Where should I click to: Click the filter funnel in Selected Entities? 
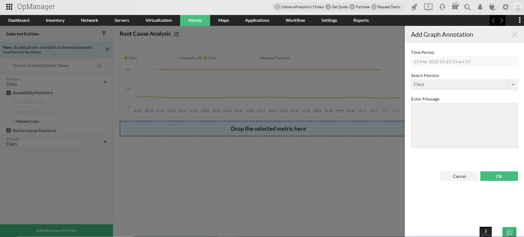click(104, 34)
